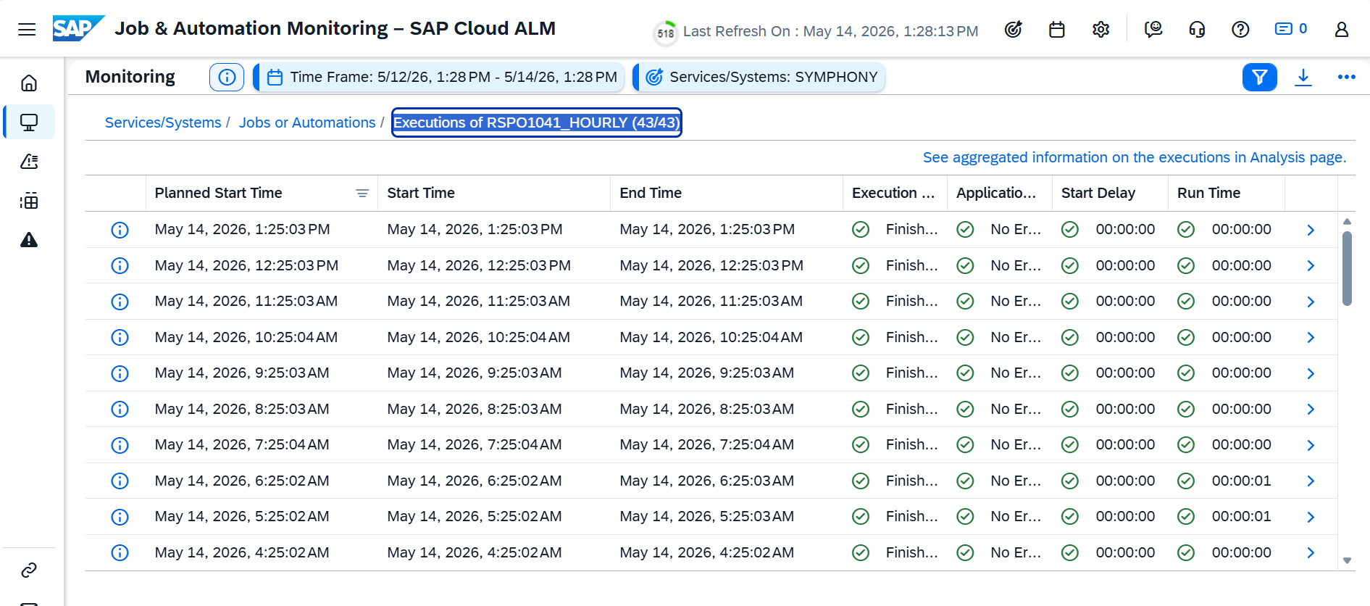Open the hamburger navigation menu
The width and height of the screenshot is (1370, 606).
coord(27,29)
